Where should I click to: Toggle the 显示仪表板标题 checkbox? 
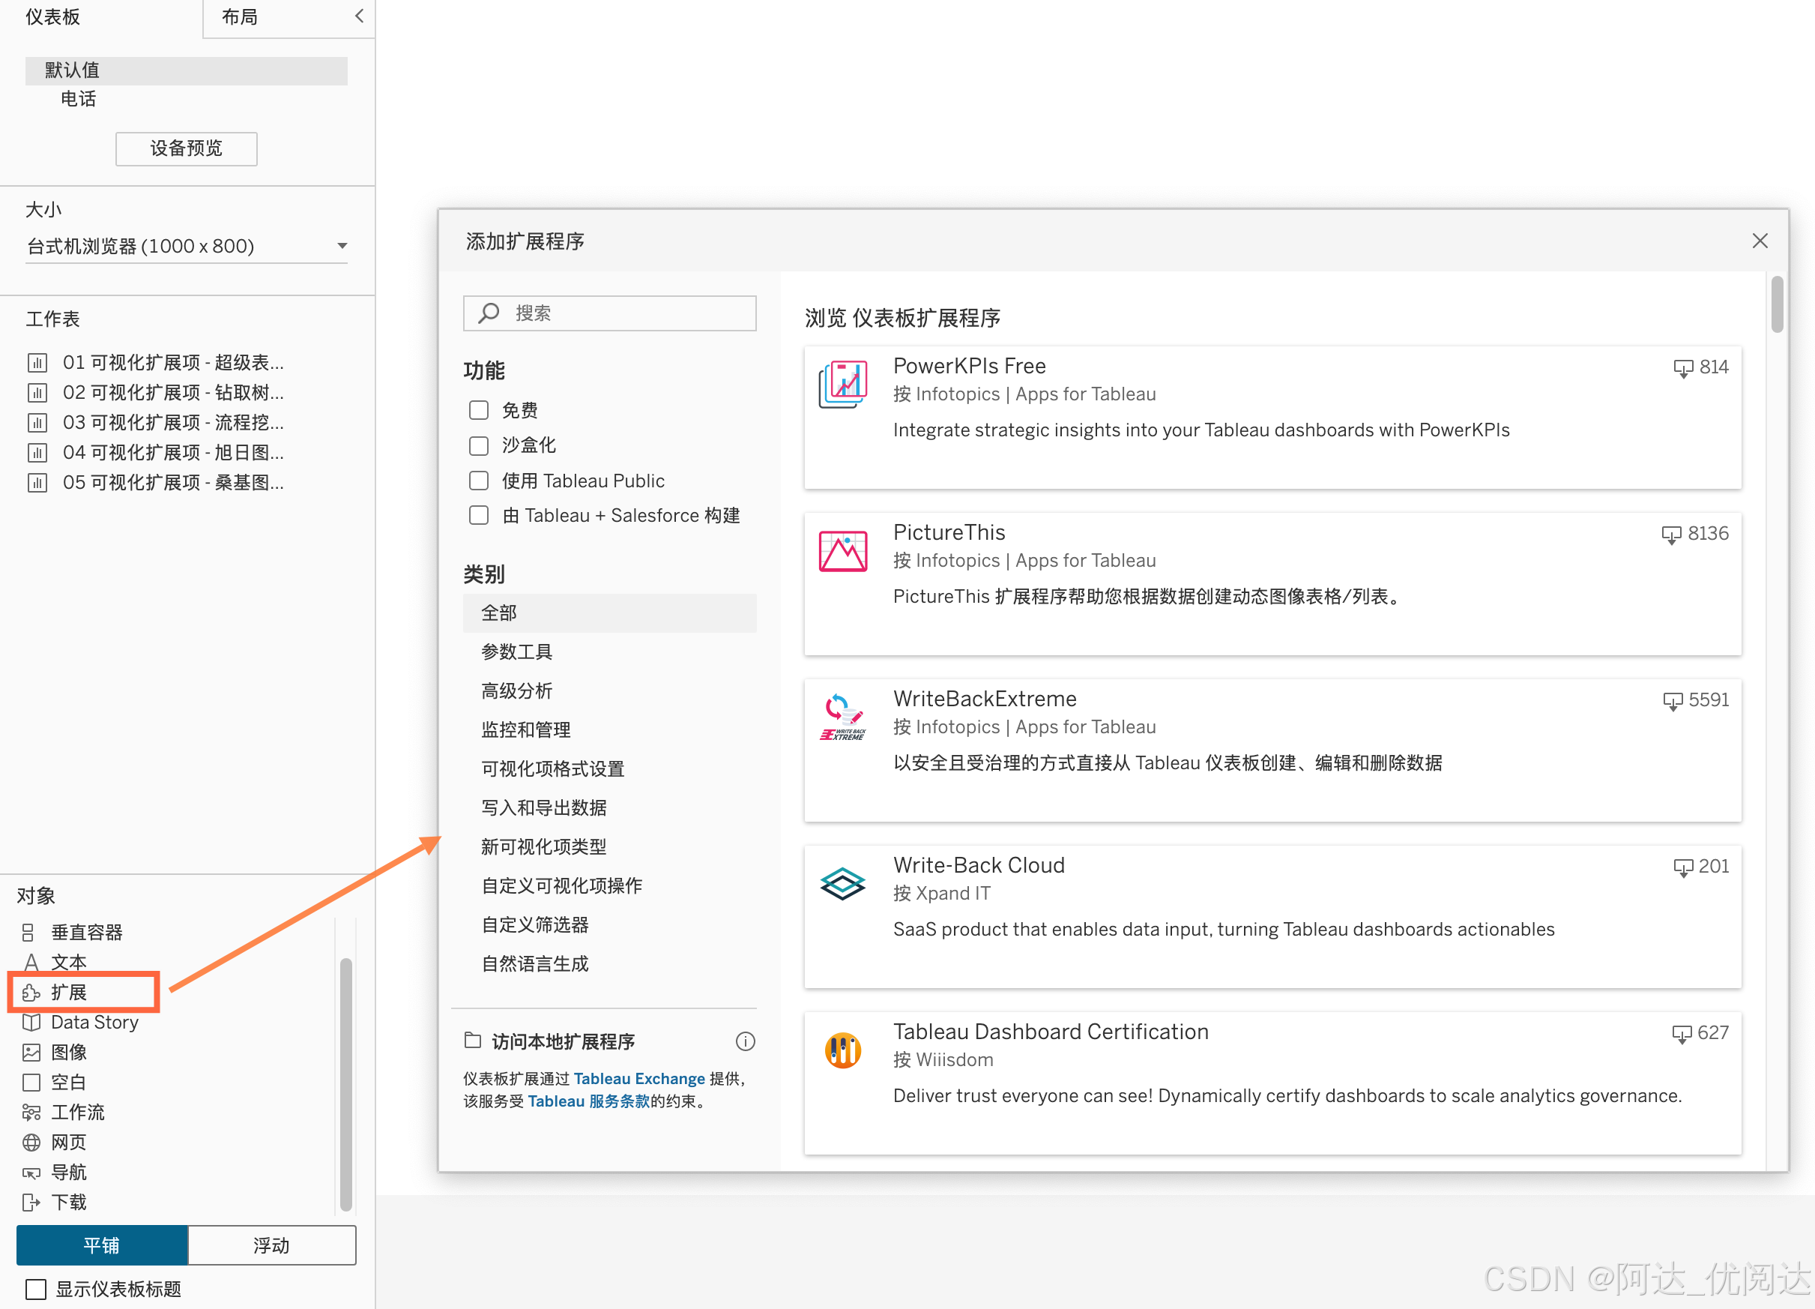[x=36, y=1288]
